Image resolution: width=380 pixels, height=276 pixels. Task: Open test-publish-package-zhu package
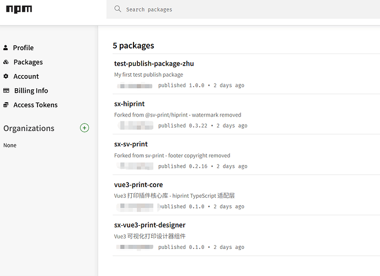click(154, 63)
